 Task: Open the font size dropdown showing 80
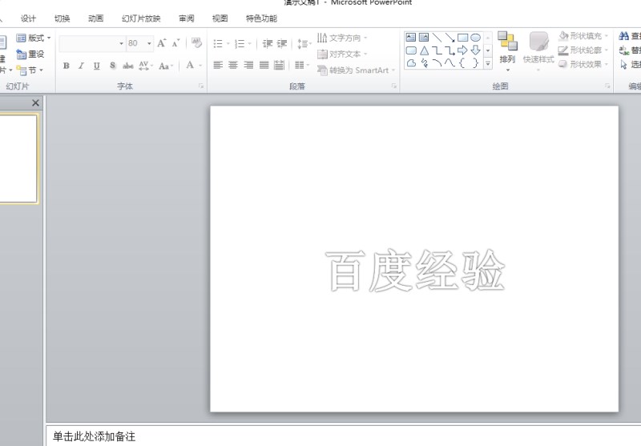[x=149, y=44]
